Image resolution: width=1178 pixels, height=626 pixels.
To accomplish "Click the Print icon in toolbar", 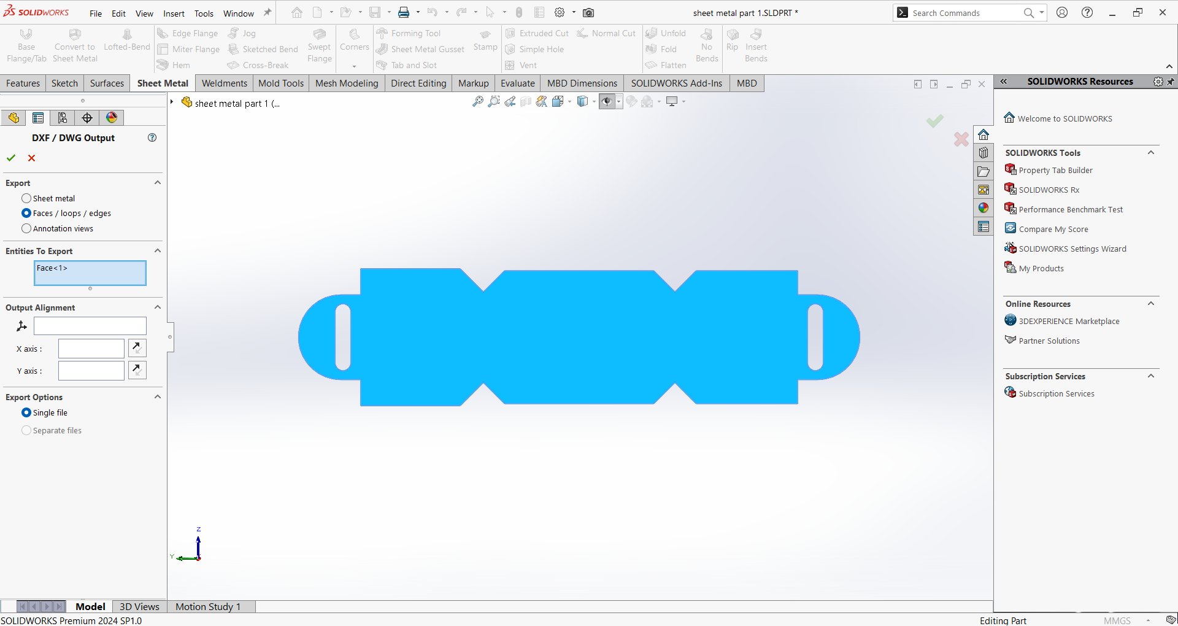I will pyautogui.click(x=404, y=12).
